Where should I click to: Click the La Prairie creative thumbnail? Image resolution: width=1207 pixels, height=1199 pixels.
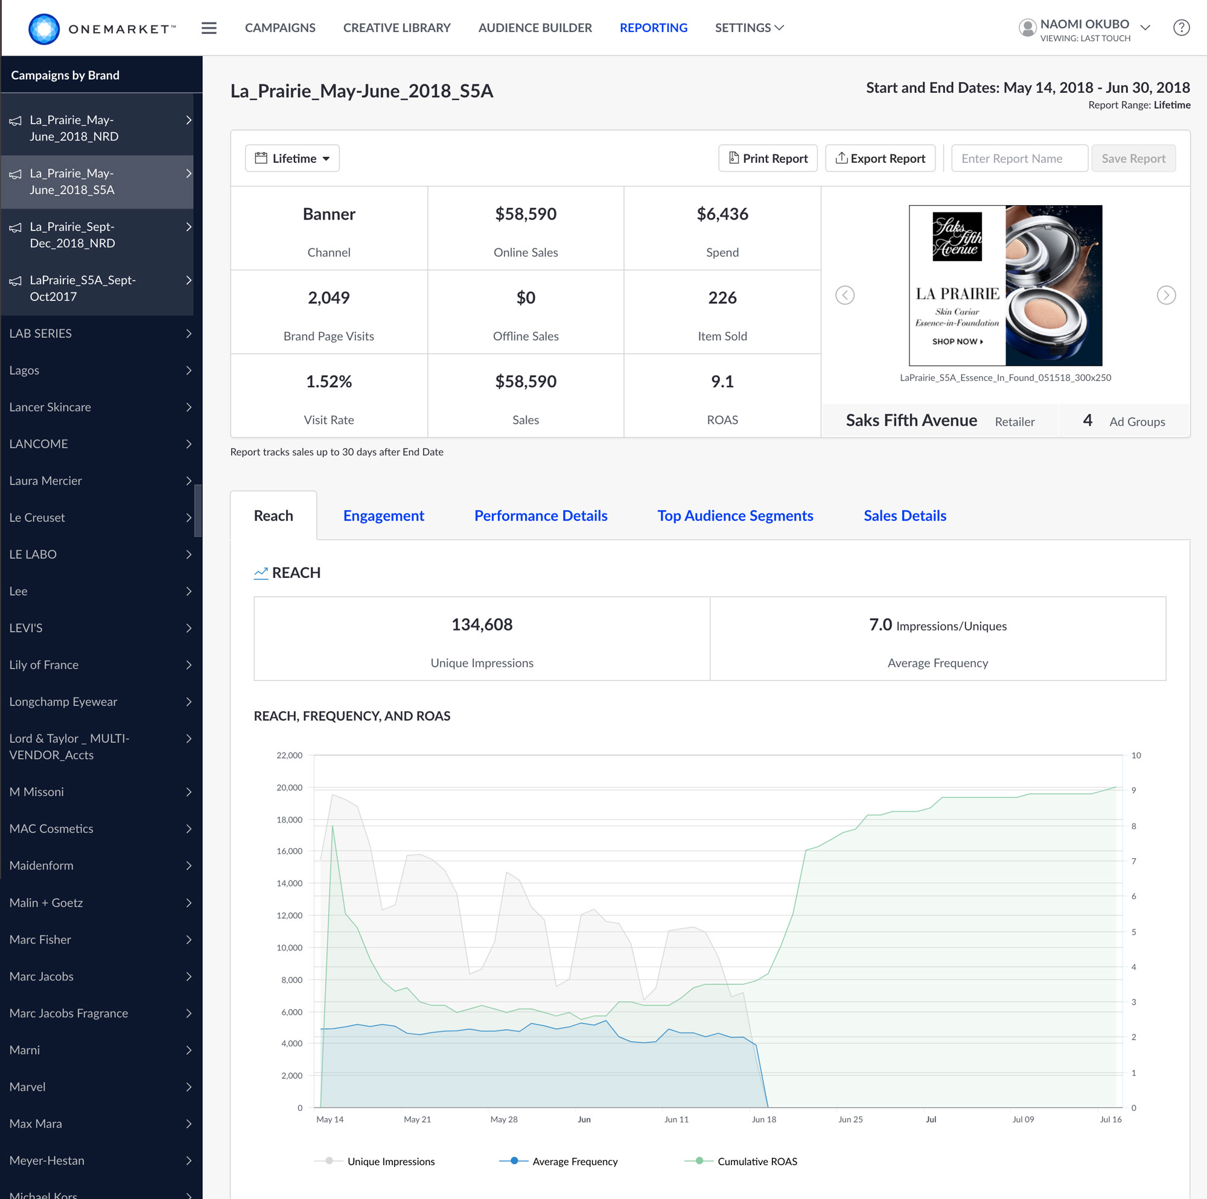point(1005,285)
